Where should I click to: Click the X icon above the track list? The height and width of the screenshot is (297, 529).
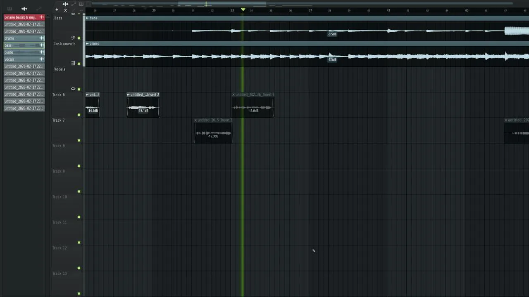tap(65, 10)
